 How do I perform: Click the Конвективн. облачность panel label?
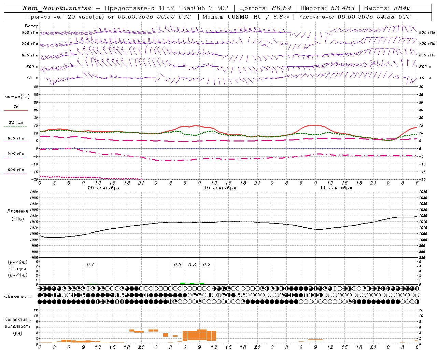17,323
